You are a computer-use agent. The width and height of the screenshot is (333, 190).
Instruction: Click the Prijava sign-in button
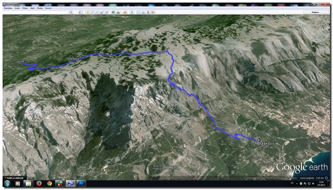coord(315,12)
